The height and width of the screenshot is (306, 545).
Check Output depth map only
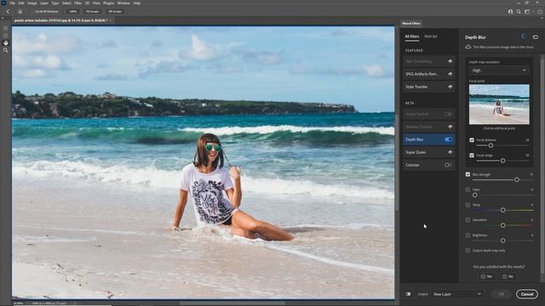[x=468, y=251]
